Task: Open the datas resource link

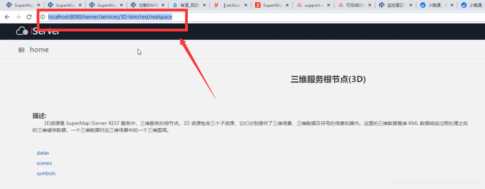Action: [x=43, y=153]
